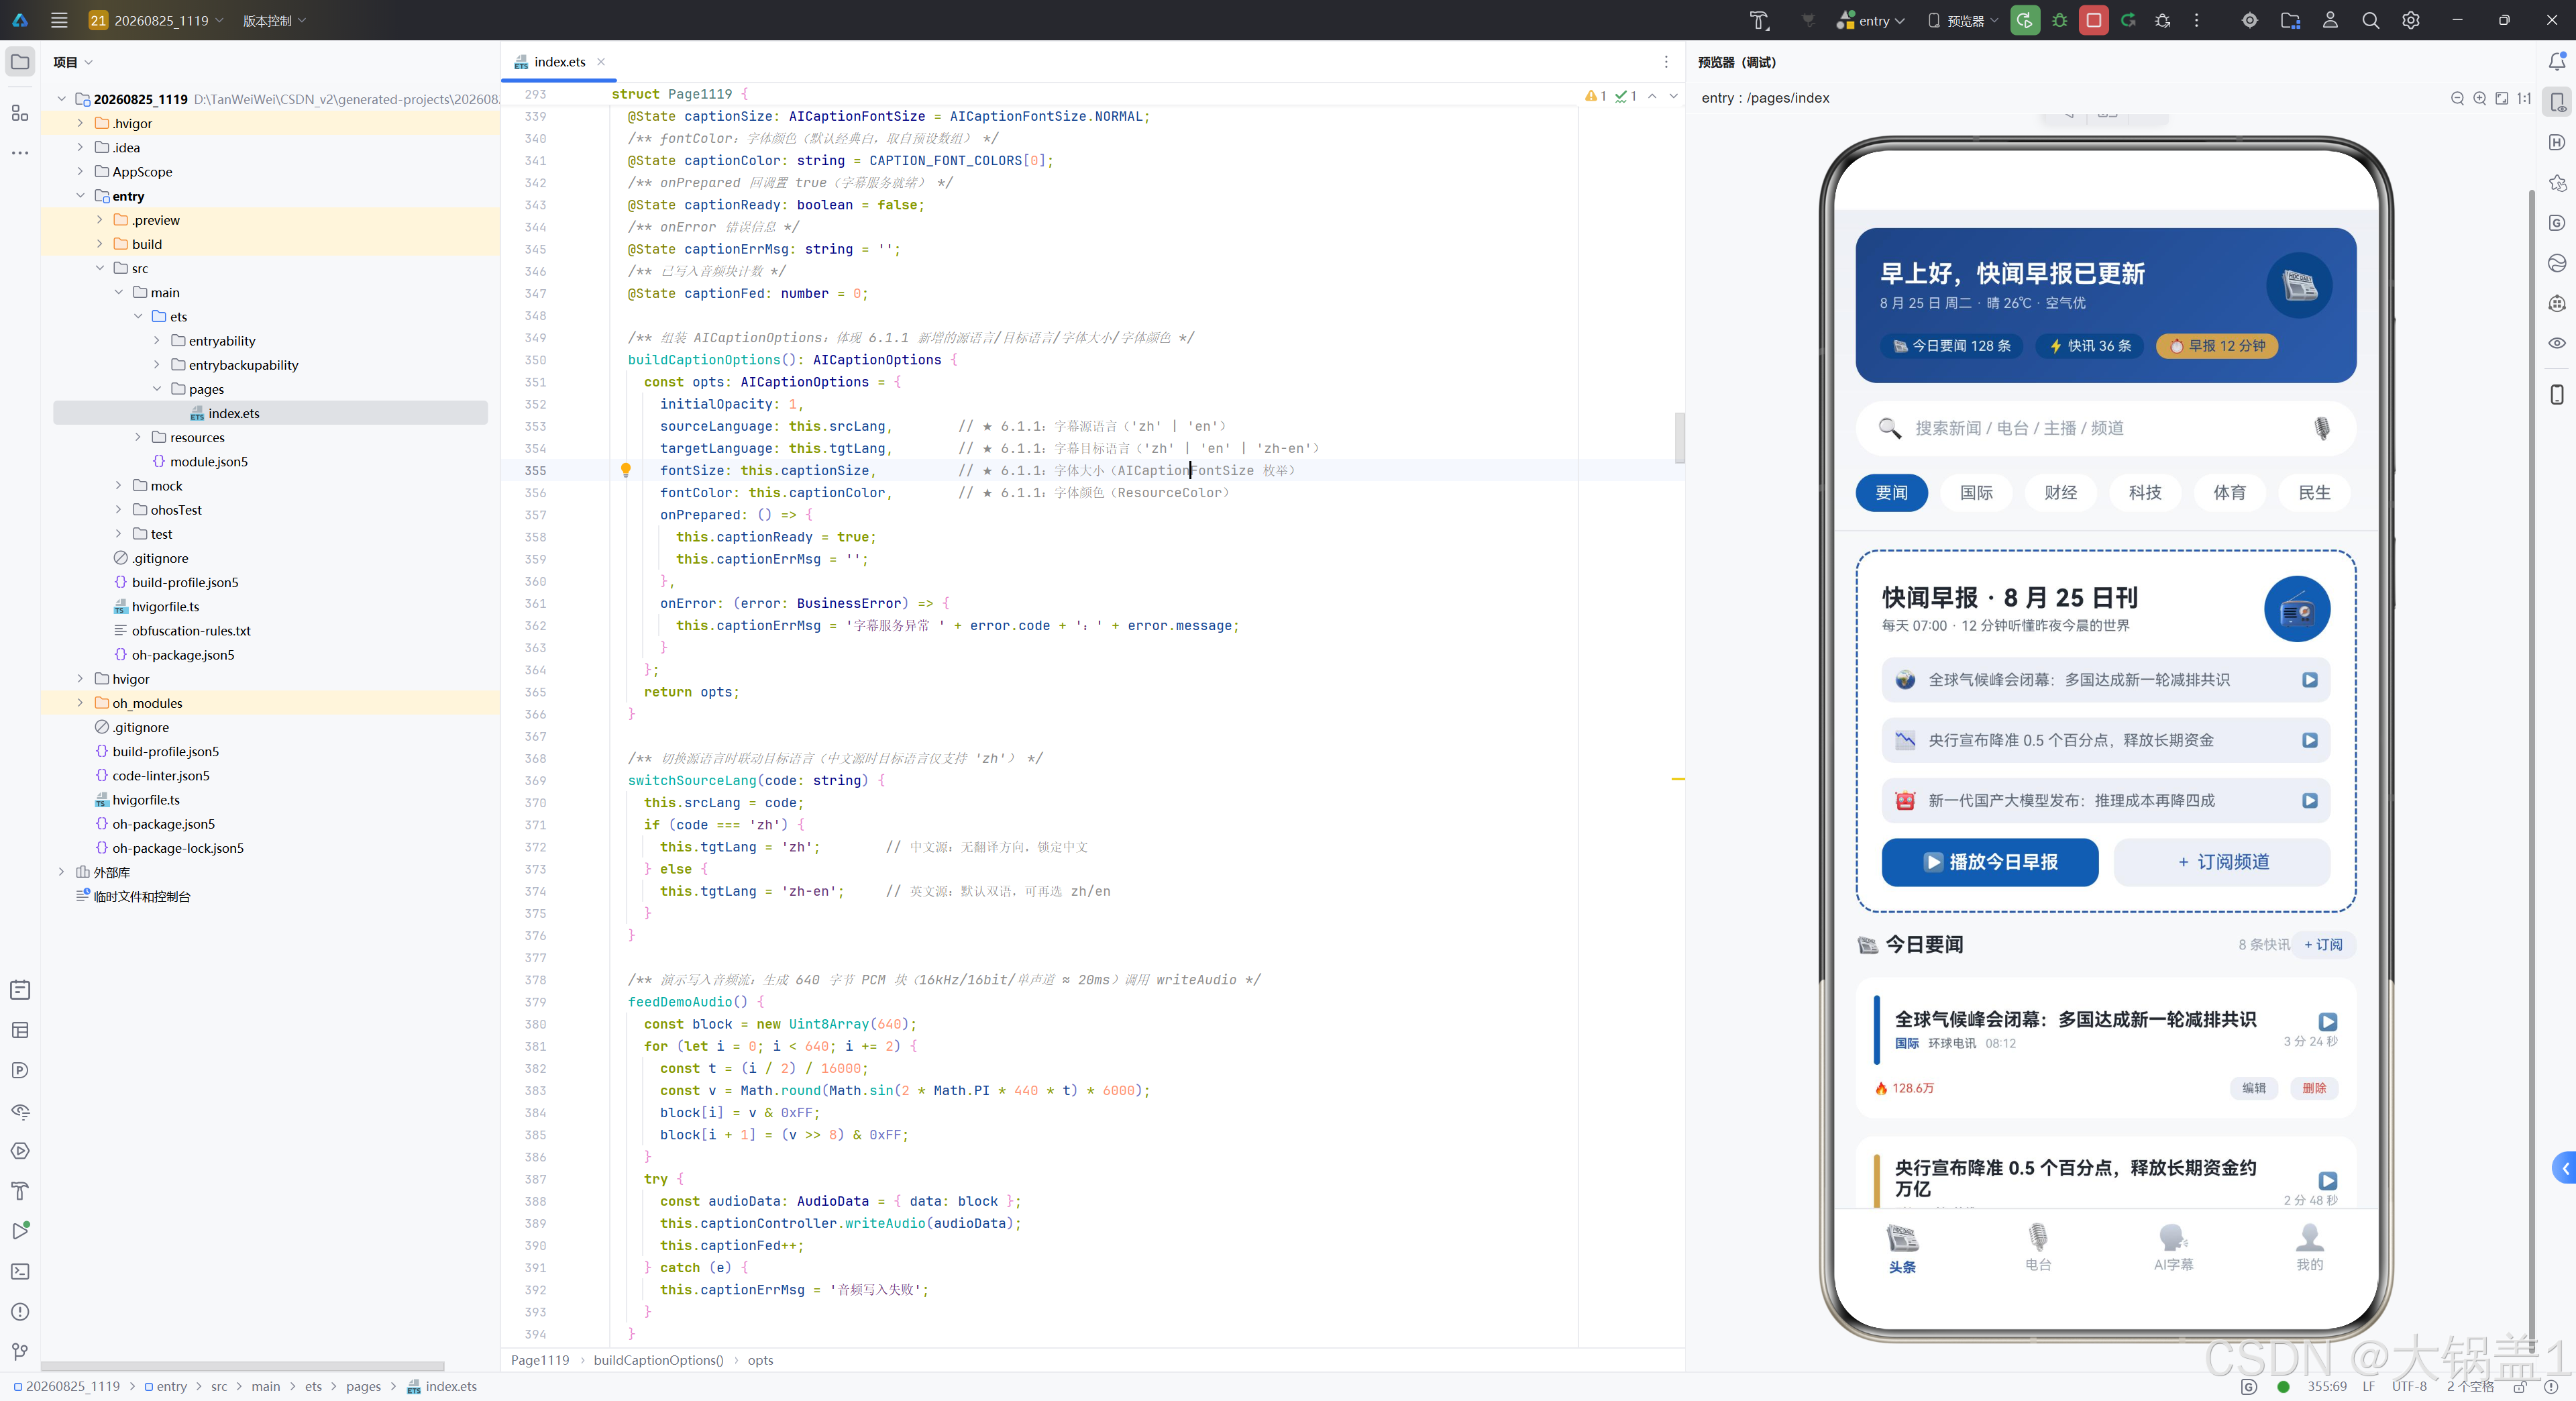Close the index.ets tab
The height and width of the screenshot is (1401, 2576).
tap(601, 62)
